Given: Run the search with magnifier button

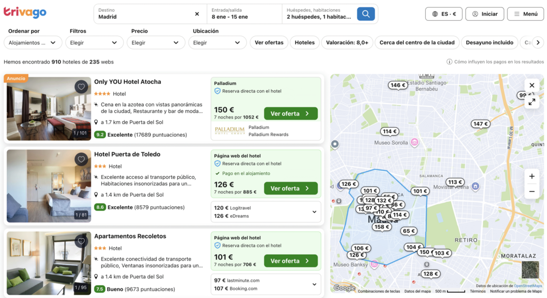Looking at the screenshot, I should (365, 14).
